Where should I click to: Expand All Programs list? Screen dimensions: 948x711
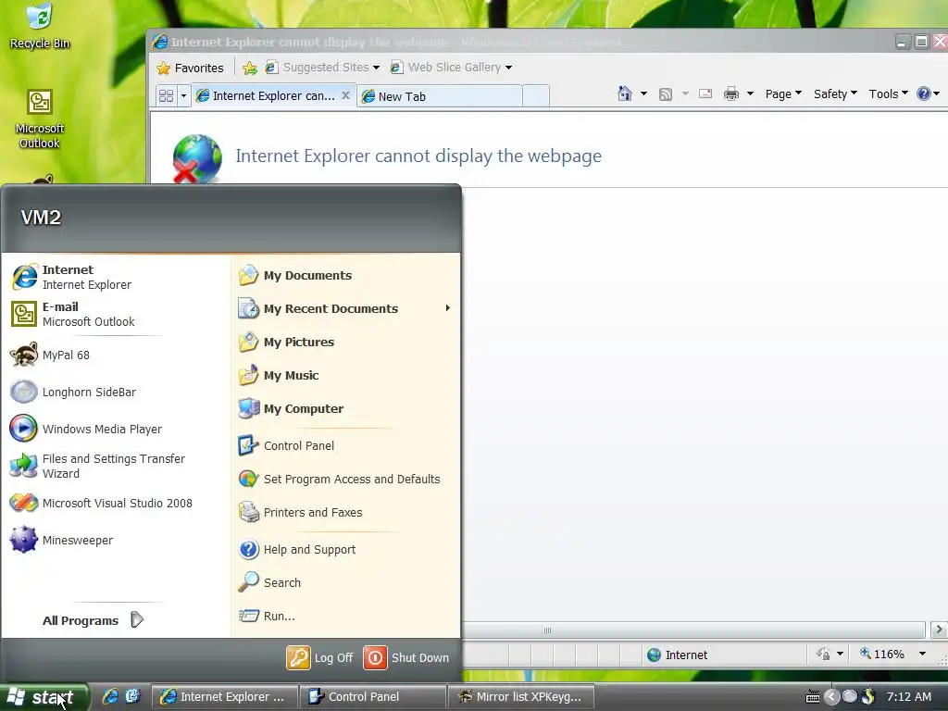[93, 620]
